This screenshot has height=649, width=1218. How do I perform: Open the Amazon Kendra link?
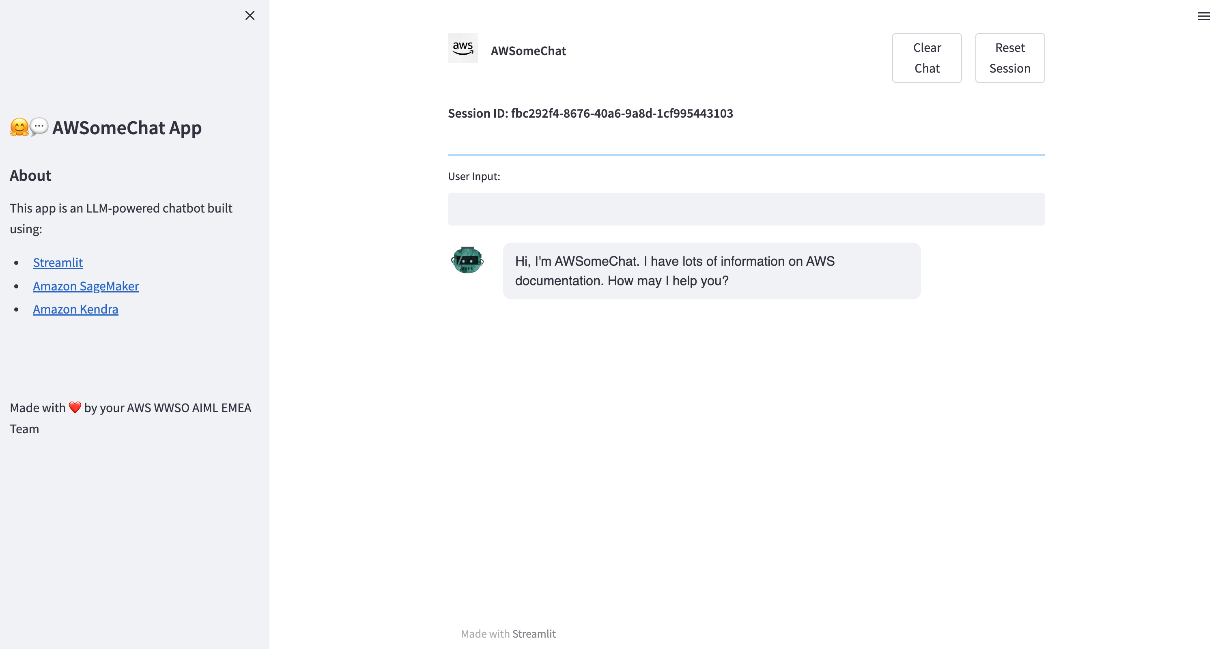(75, 309)
